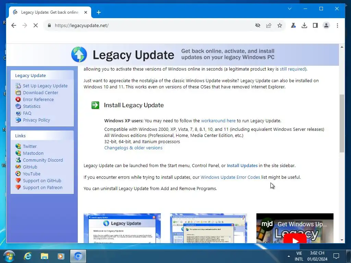351x263 pixels.
Task: Open the media player taskbar icon
Action: click(x=61, y=256)
